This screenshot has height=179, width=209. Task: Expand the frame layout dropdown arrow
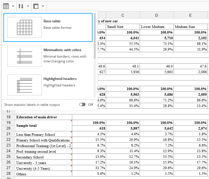click(x=43, y=6)
